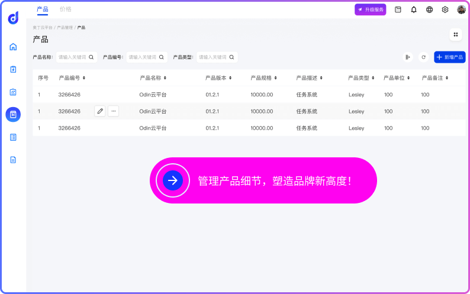Click the 序号 column header
The height and width of the screenshot is (294, 470).
pyautogui.click(x=43, y=78)
